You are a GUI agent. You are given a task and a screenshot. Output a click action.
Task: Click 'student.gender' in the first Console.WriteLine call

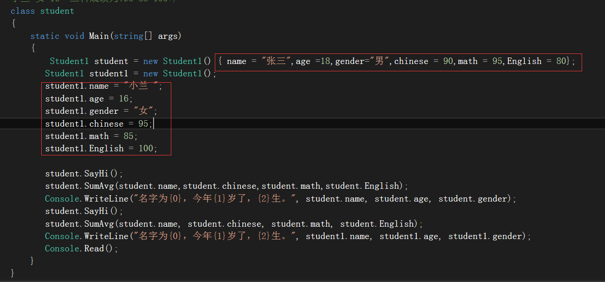[473, 199]
